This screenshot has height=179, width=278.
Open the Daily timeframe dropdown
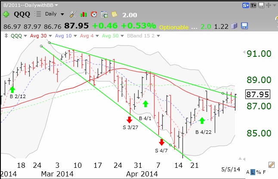[54, 14]
